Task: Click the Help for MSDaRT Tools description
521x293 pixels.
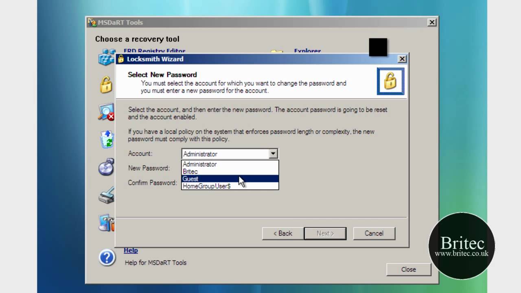Action: click(x=155, y=262)
